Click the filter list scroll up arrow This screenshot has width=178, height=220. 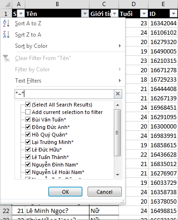pos(118,105)
